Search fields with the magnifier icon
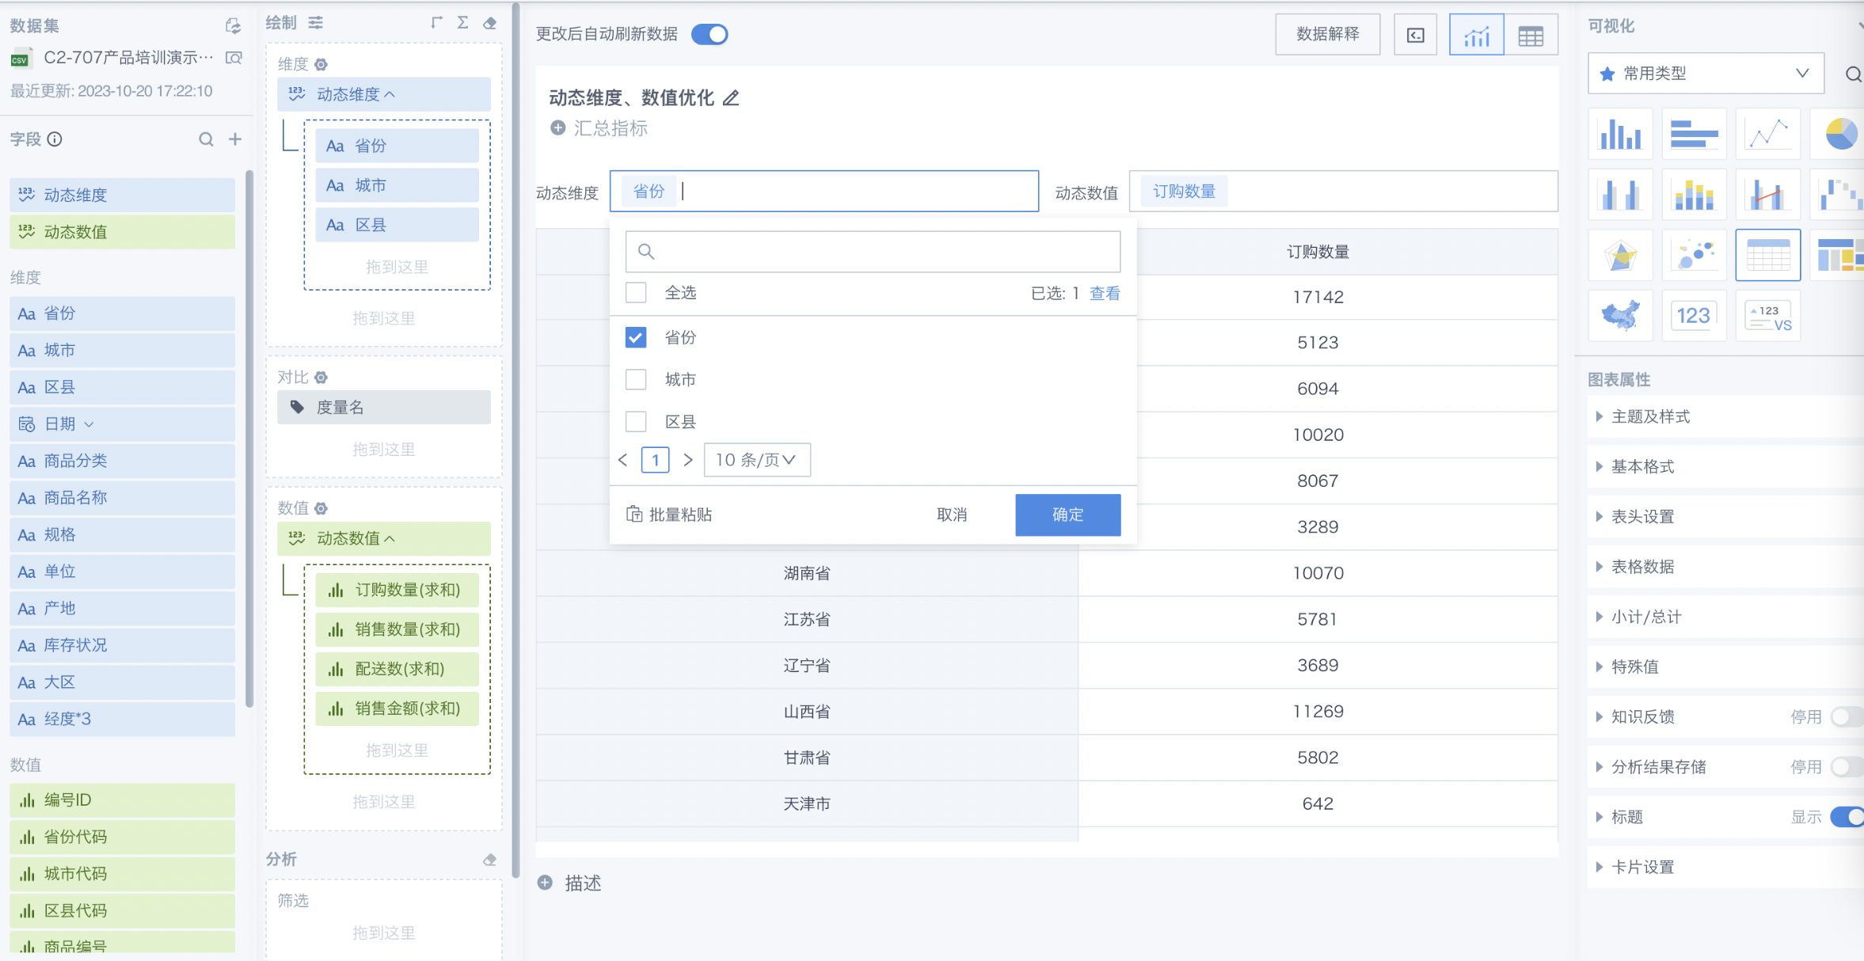Image resolution: width=1864 pixels, height=961 pixels. point(206,139)
